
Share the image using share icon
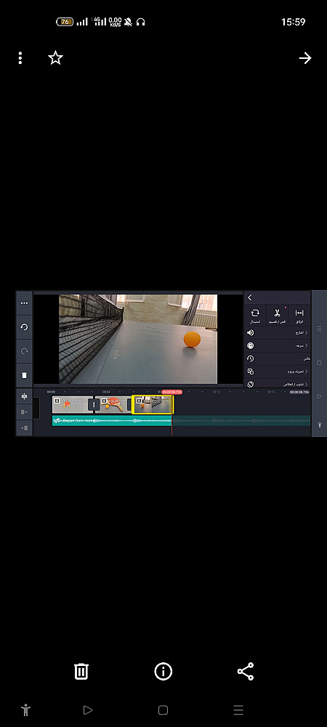tap(246, 671)
